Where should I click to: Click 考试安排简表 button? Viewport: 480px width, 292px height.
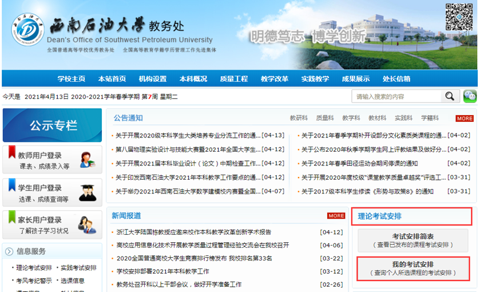click(x=412, y=240)
